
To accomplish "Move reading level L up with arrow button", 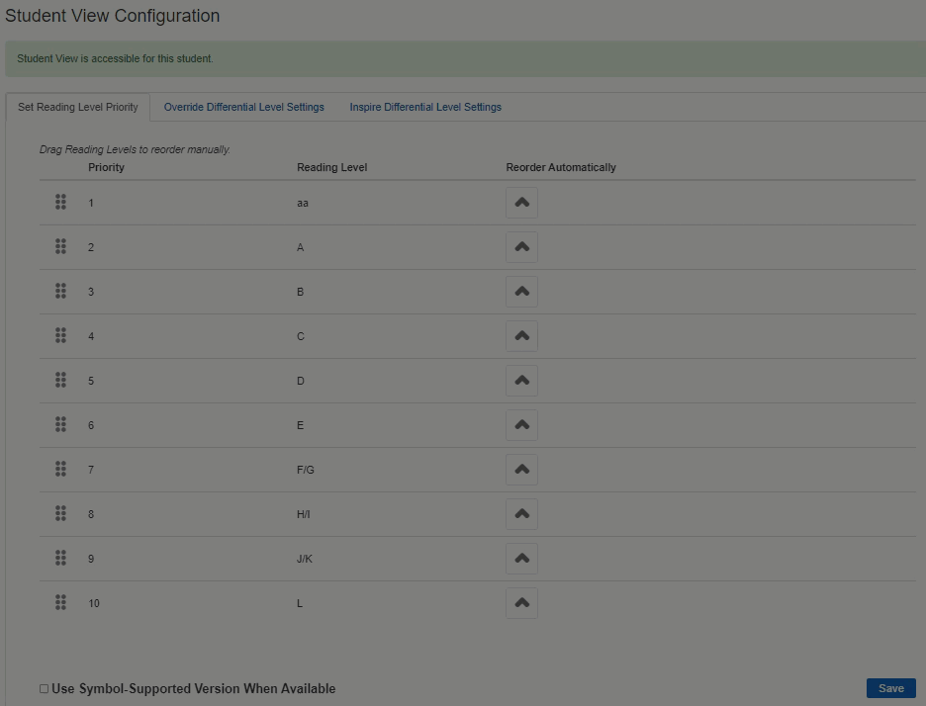I will [x=522, y=603].
